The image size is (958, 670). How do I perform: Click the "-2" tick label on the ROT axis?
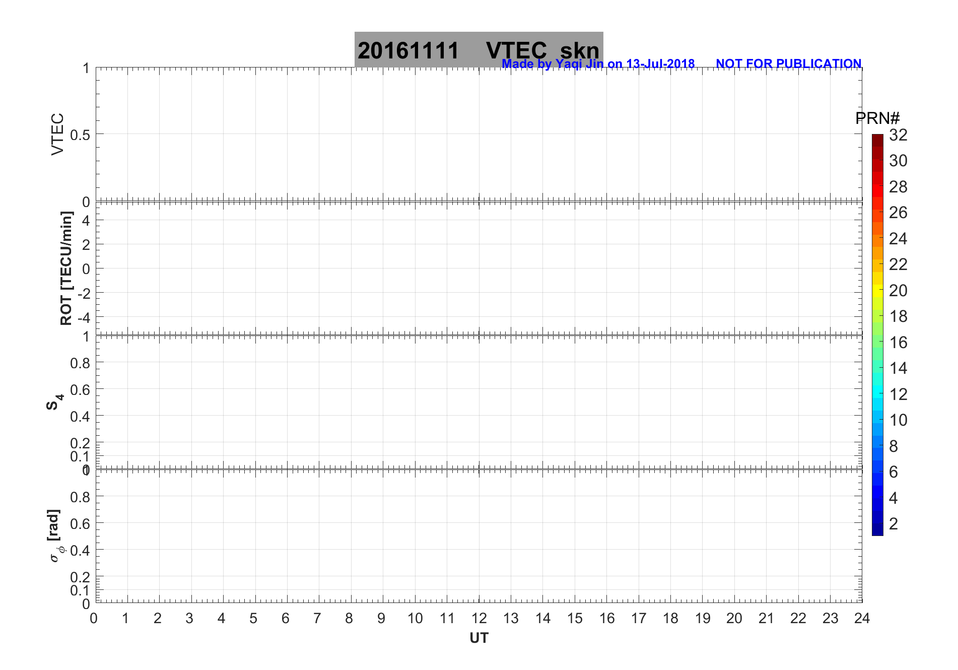84,293
